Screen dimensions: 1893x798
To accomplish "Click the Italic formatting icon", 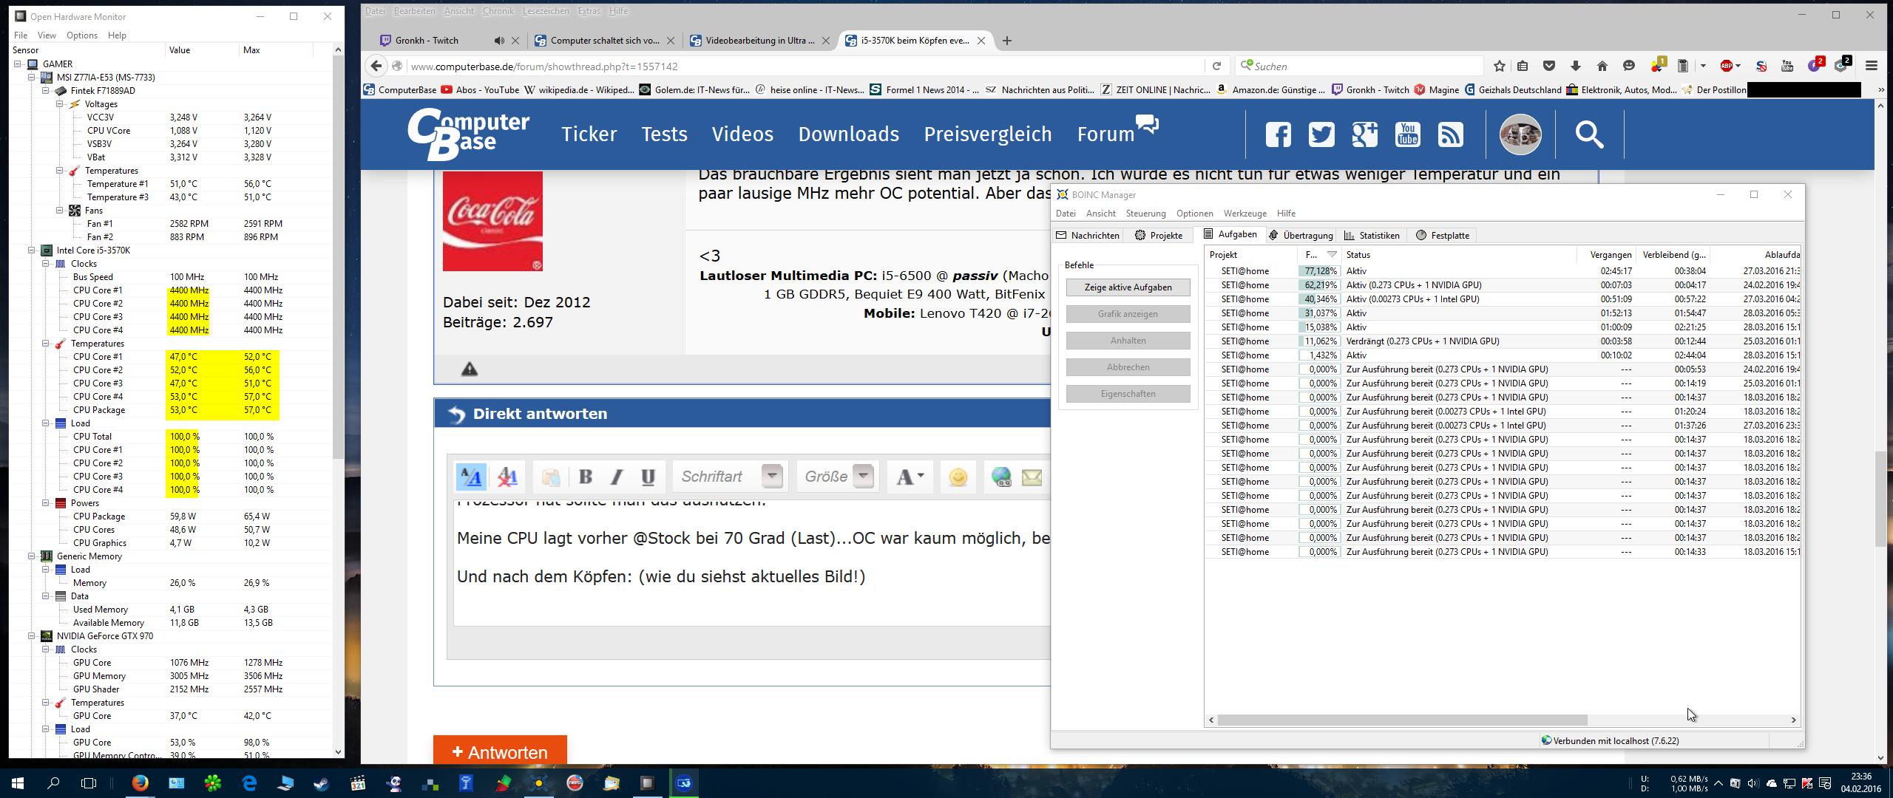I will (617, 477).
